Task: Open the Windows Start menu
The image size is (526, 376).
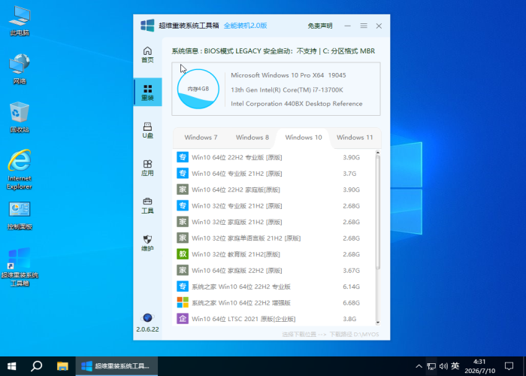Action: point(12,366)
